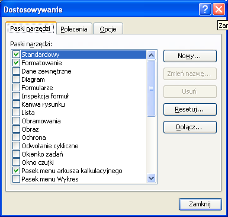Select the Obraz list entry
The height and width of the screenshot is (217, 228).
30,129
